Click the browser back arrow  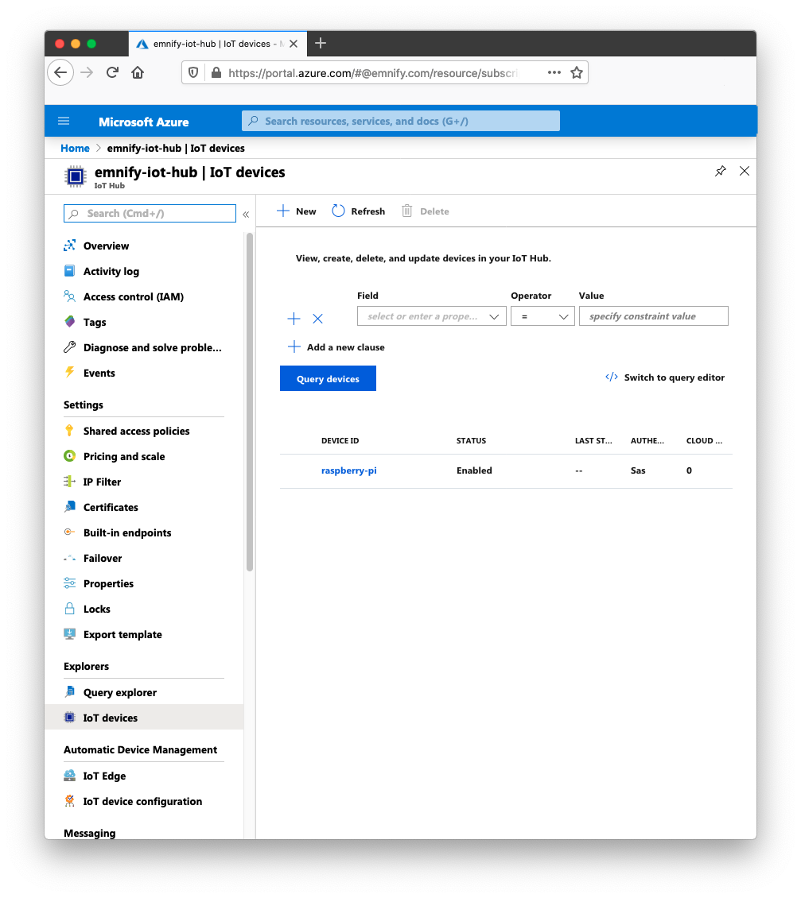click(x=60, y=73)
